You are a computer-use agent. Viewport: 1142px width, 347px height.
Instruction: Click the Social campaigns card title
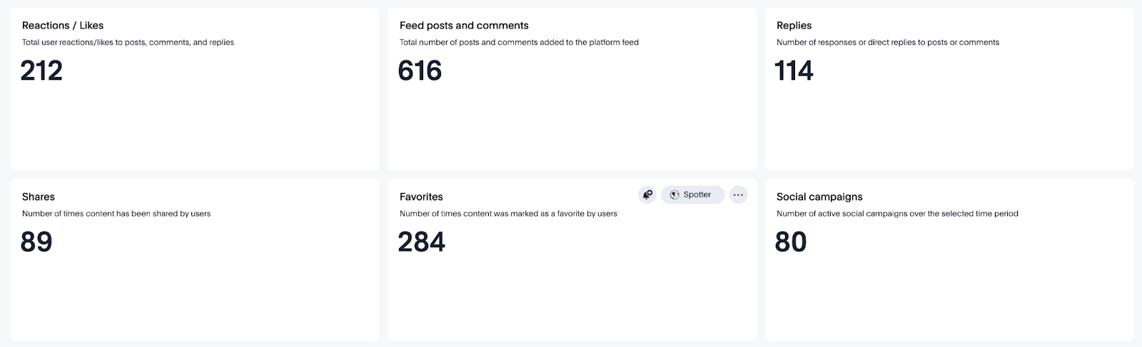point(819,197)
